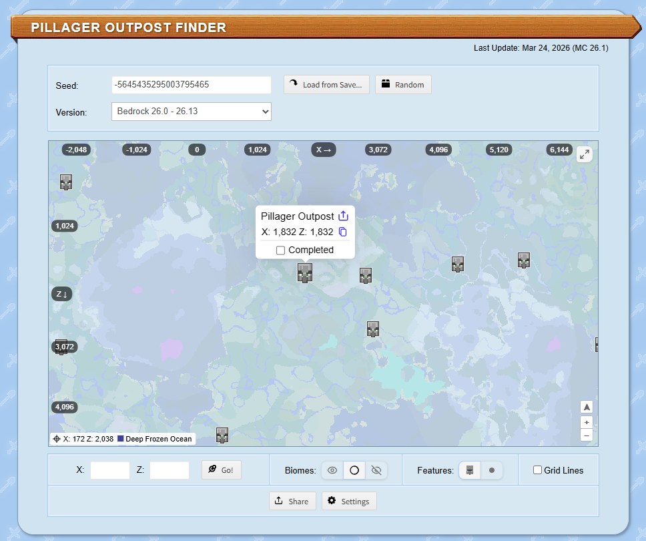The width and height of the screenshot is (646, 541).
Task: Click the fullscreen expand map icon
Action: coord(584,154)
